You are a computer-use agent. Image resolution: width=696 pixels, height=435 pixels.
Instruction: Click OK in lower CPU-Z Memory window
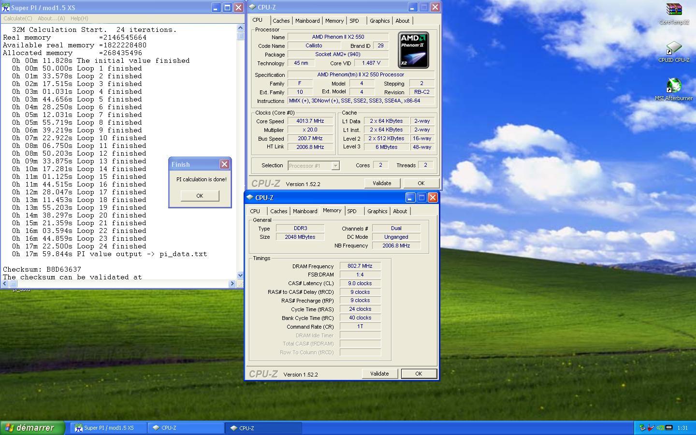coord(419,374)
